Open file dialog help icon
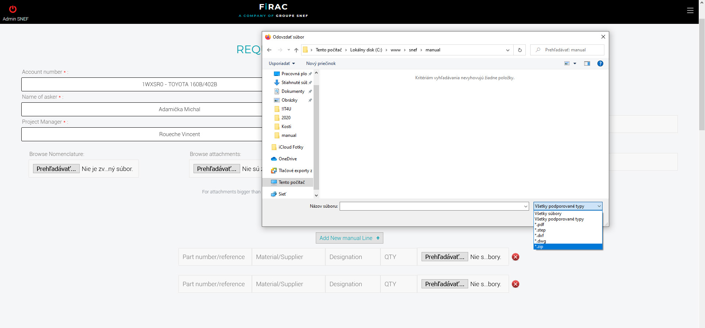Image resolution: width=705 pixels, height=328 pixels. 600,63
